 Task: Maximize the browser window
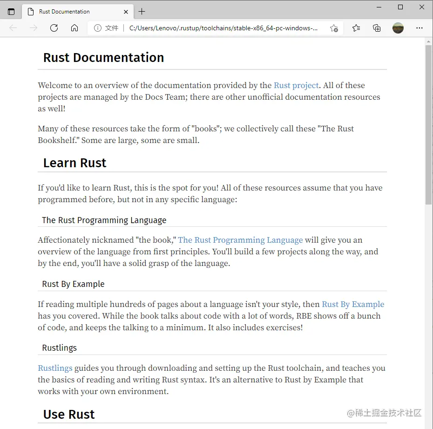(x=400, y=7)
